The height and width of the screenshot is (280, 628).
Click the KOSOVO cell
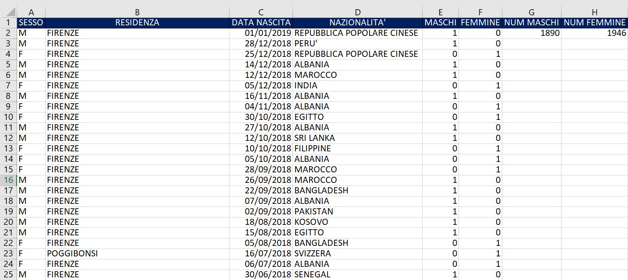[357, 222]
